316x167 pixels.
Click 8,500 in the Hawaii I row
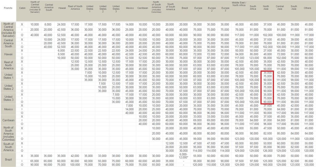point(61,54)
